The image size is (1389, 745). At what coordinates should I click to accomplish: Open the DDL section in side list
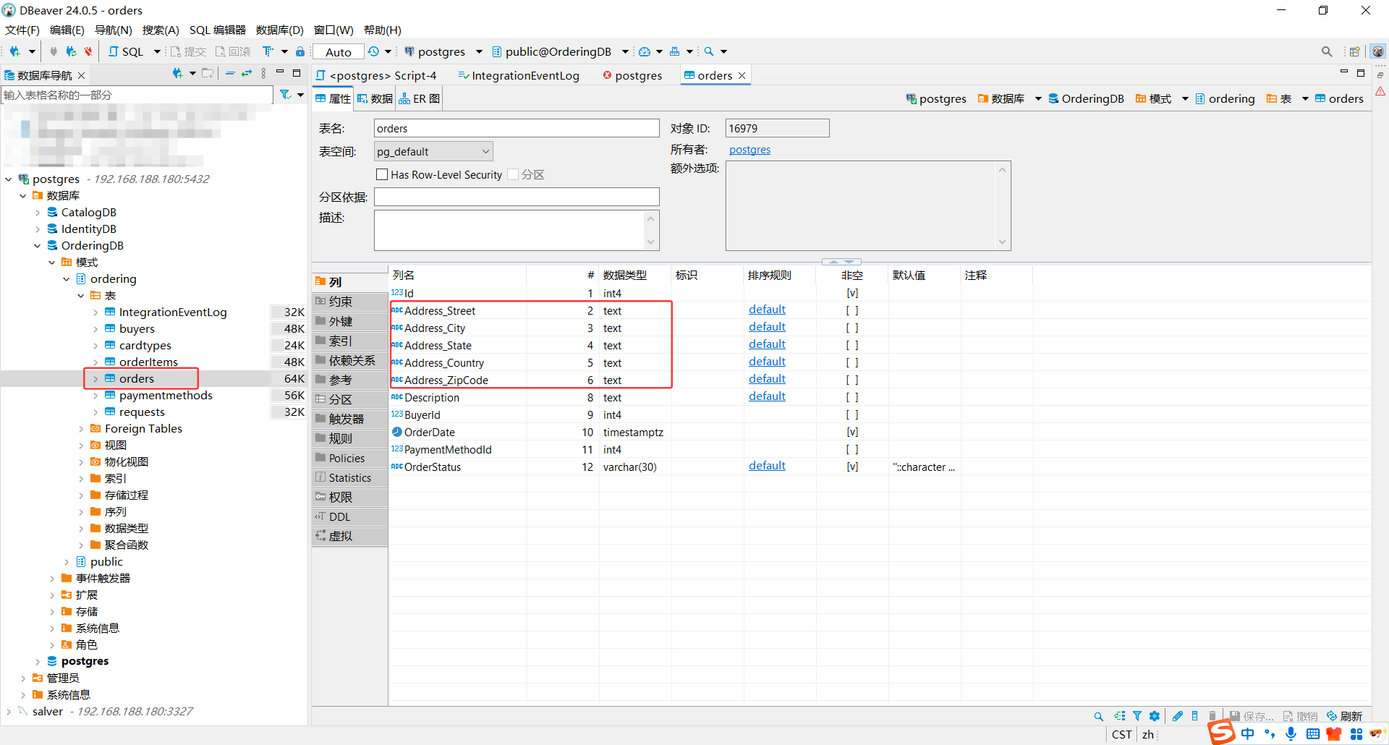(x=350, y=516)
